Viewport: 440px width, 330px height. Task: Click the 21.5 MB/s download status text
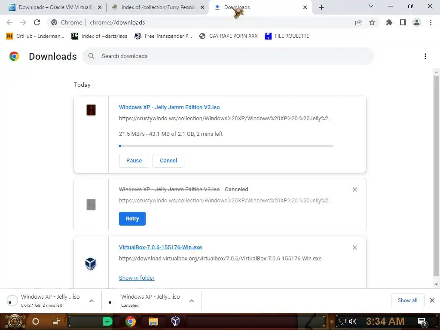point(171,134)
